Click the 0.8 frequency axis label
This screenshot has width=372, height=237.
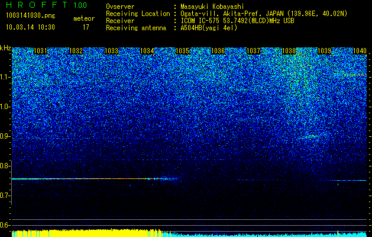(5, 166)
